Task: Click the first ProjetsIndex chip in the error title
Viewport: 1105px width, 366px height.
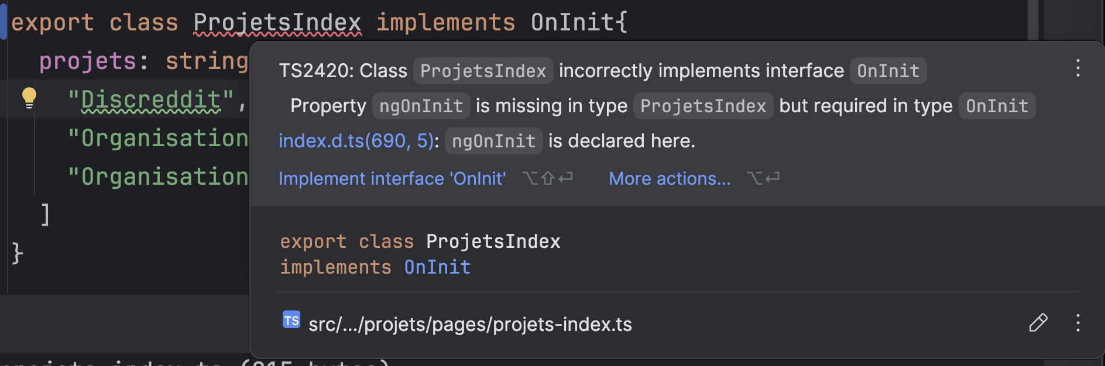Action: tap(483, 71)
